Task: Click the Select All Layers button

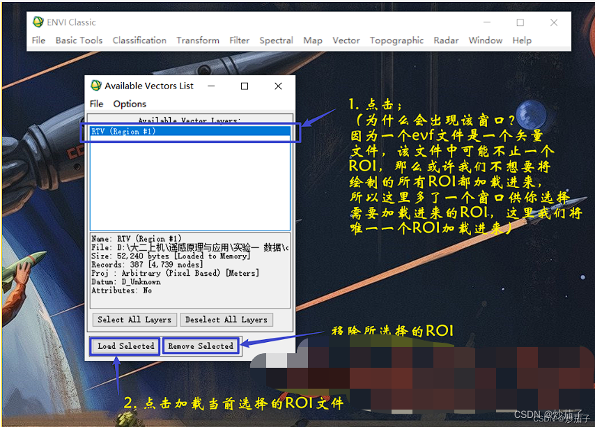Action: (134, 320)
